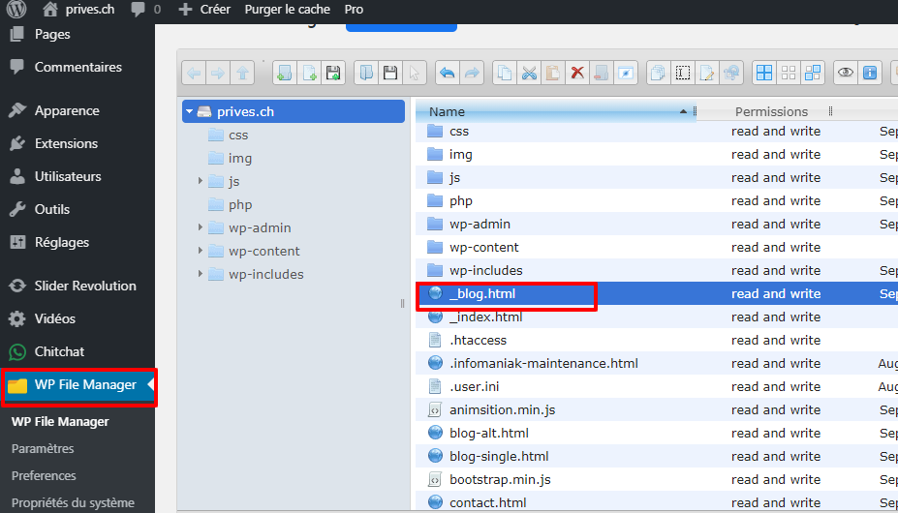
Task: Sort files by Permissions column header
Action: pyautogui.click(x=771, y=111)
